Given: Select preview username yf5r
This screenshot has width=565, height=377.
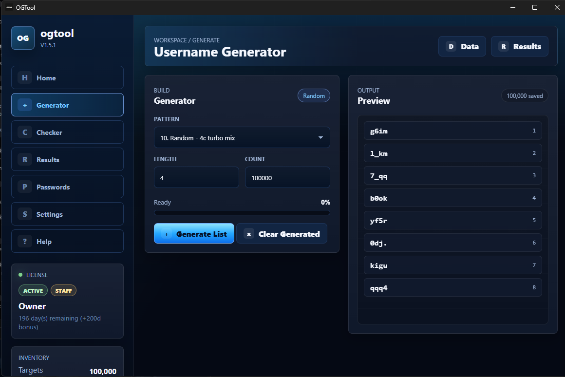Looking at the screenshot, I should click(452, 220).
